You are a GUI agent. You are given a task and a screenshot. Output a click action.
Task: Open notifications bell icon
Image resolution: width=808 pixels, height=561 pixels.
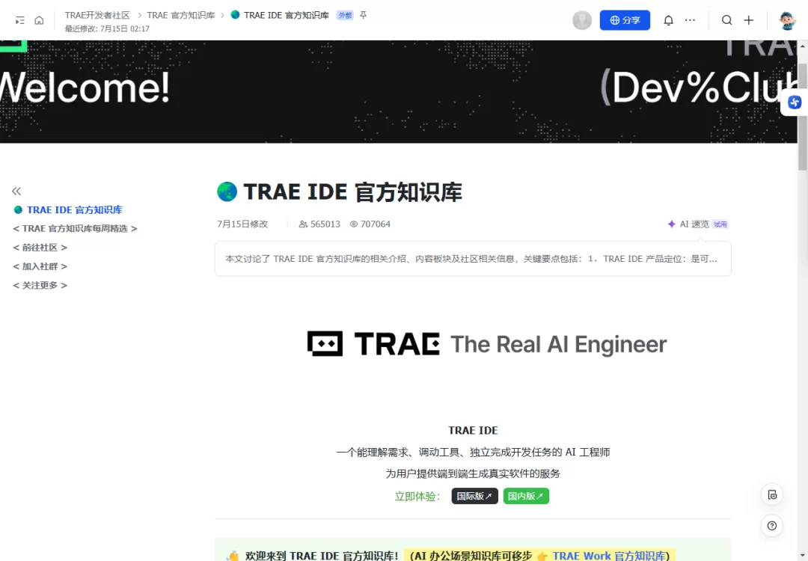668,20
